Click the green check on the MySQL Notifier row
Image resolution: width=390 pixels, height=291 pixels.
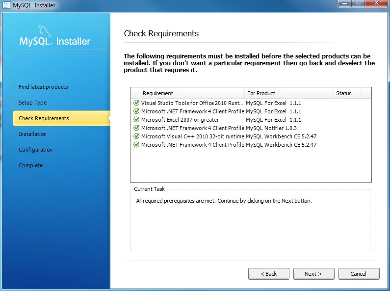click(x=136, y=128)
